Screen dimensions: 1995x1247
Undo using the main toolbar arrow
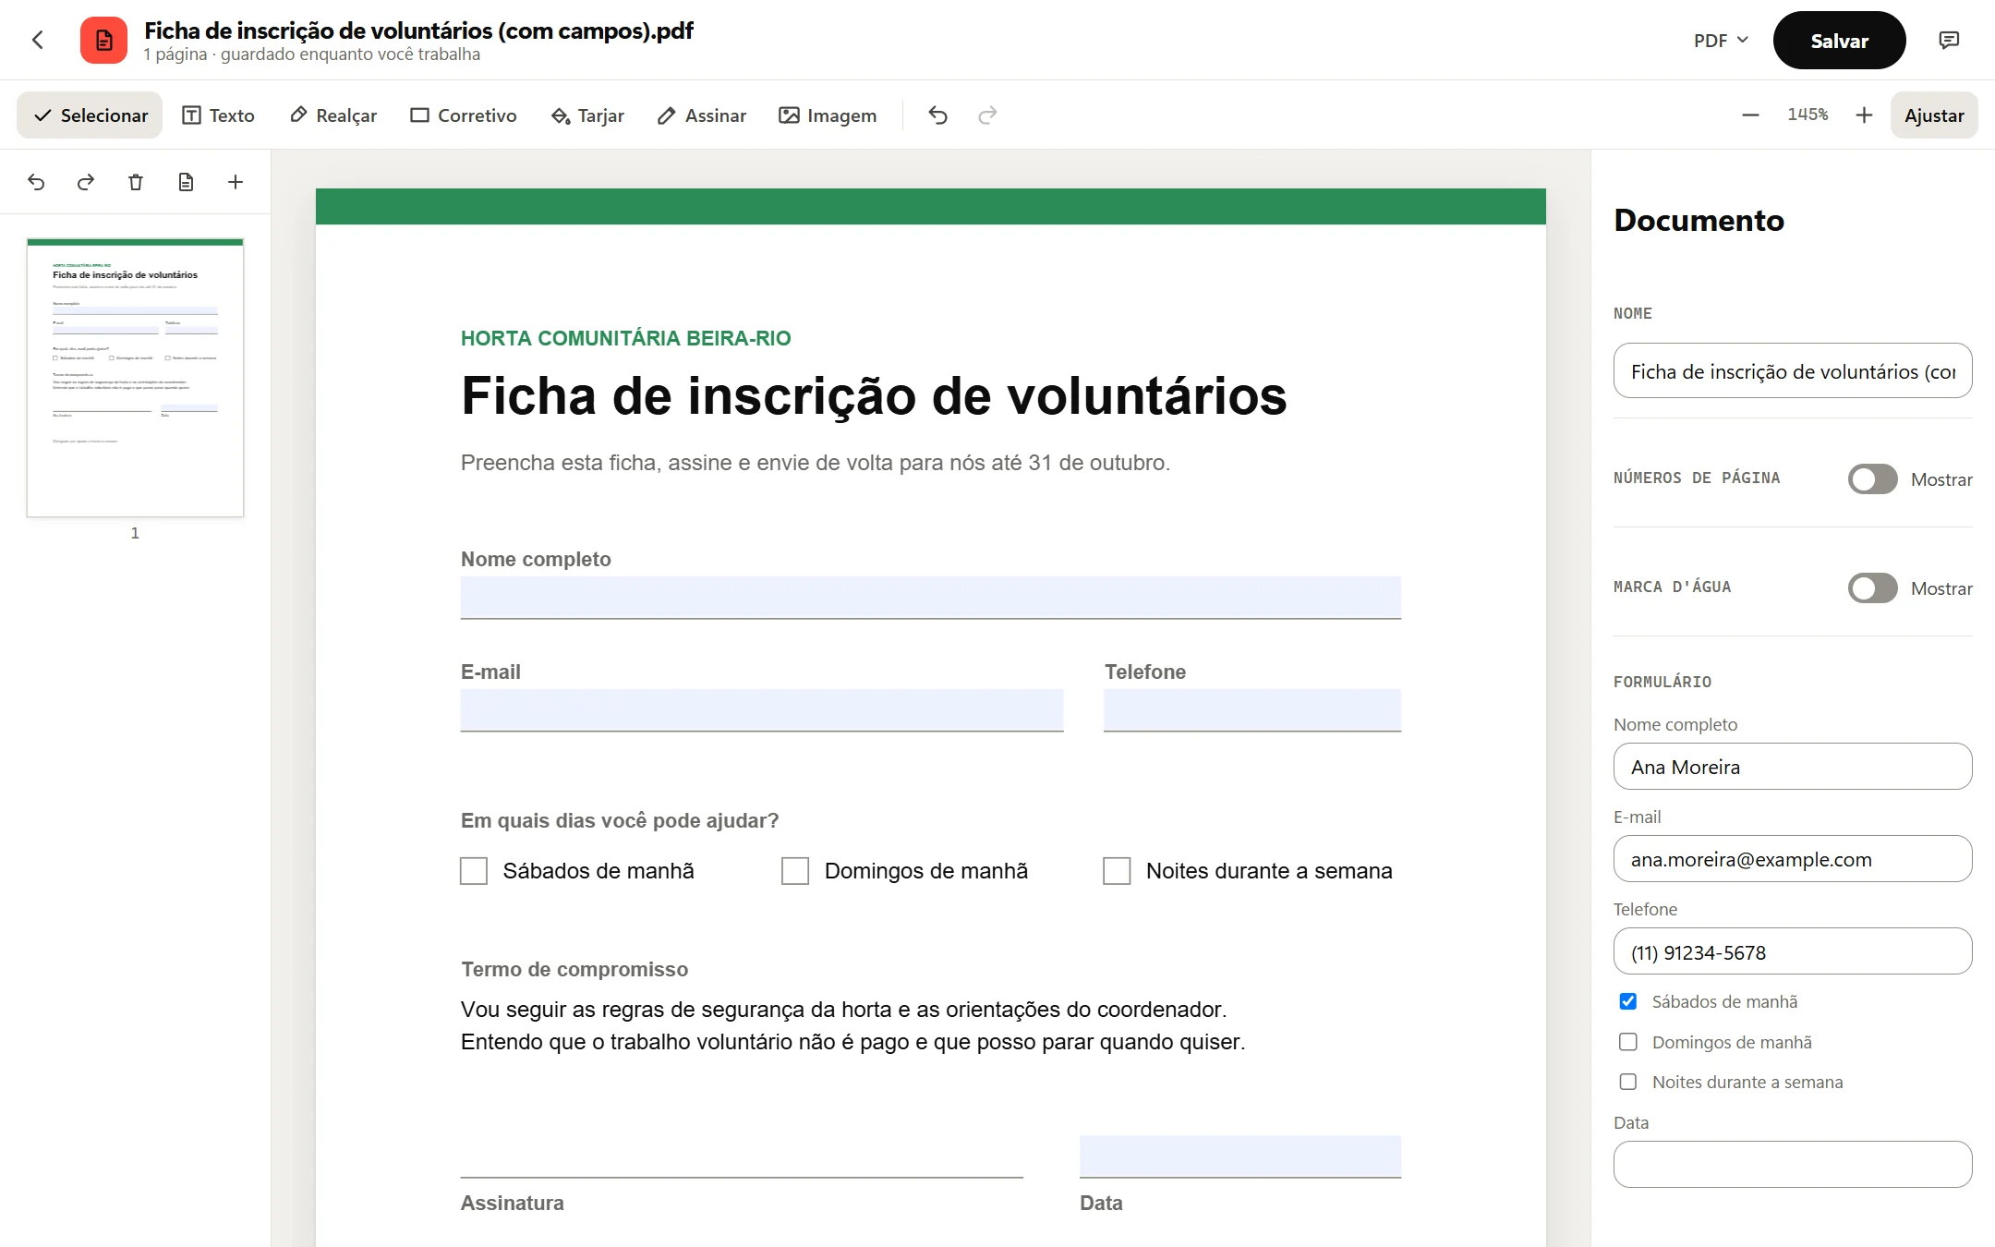click(937, 115)
